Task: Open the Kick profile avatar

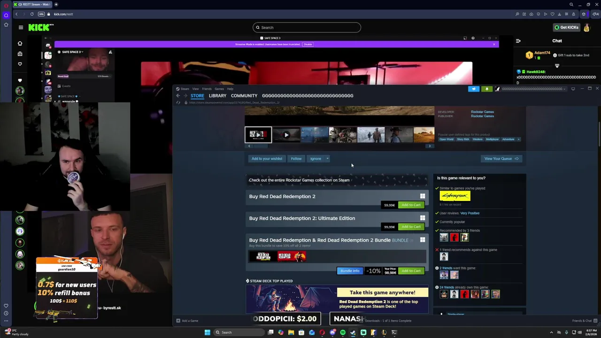Action: click(586, 27)
